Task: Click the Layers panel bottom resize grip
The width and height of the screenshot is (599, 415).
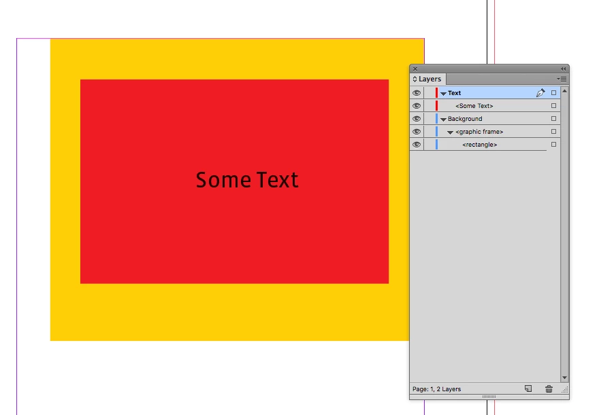Action: (x=489, y=397)
